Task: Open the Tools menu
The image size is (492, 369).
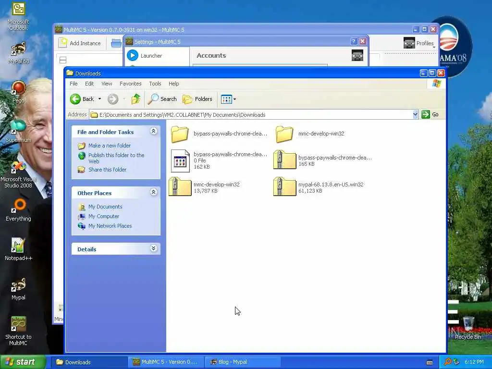Action: (x=155, y=84)
